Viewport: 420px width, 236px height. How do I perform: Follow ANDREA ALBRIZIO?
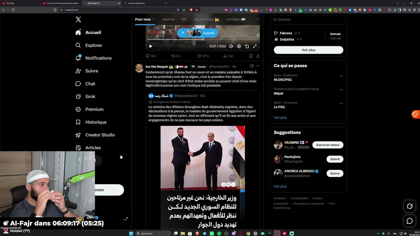click(335, 173)
